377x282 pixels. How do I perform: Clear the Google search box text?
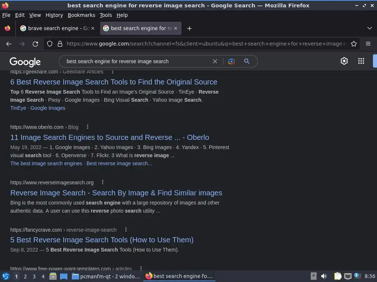coord(215,61)
